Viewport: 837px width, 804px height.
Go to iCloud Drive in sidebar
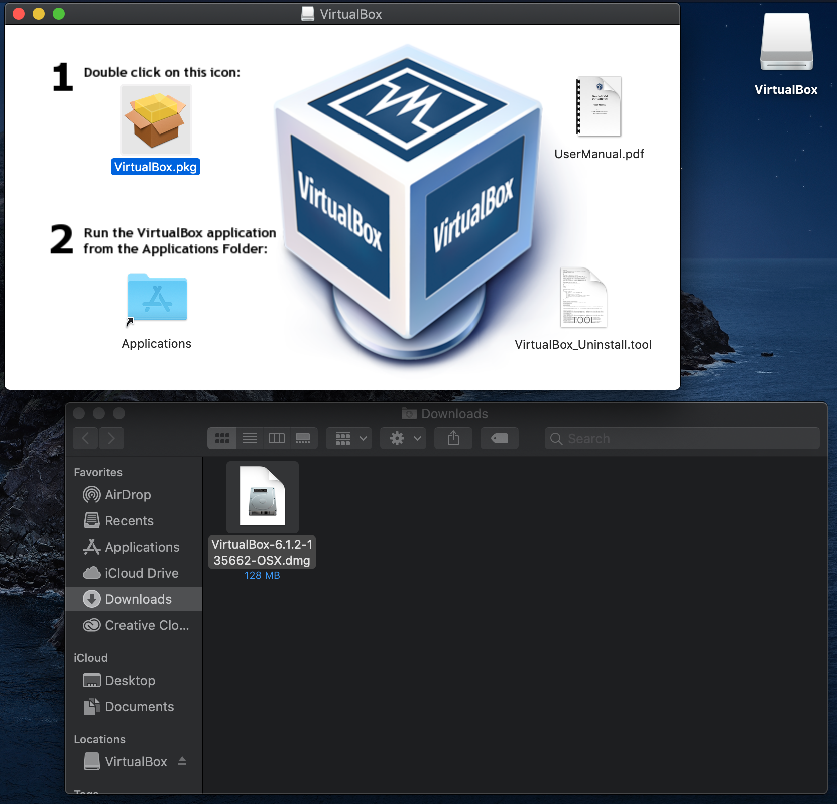point(141,573)
